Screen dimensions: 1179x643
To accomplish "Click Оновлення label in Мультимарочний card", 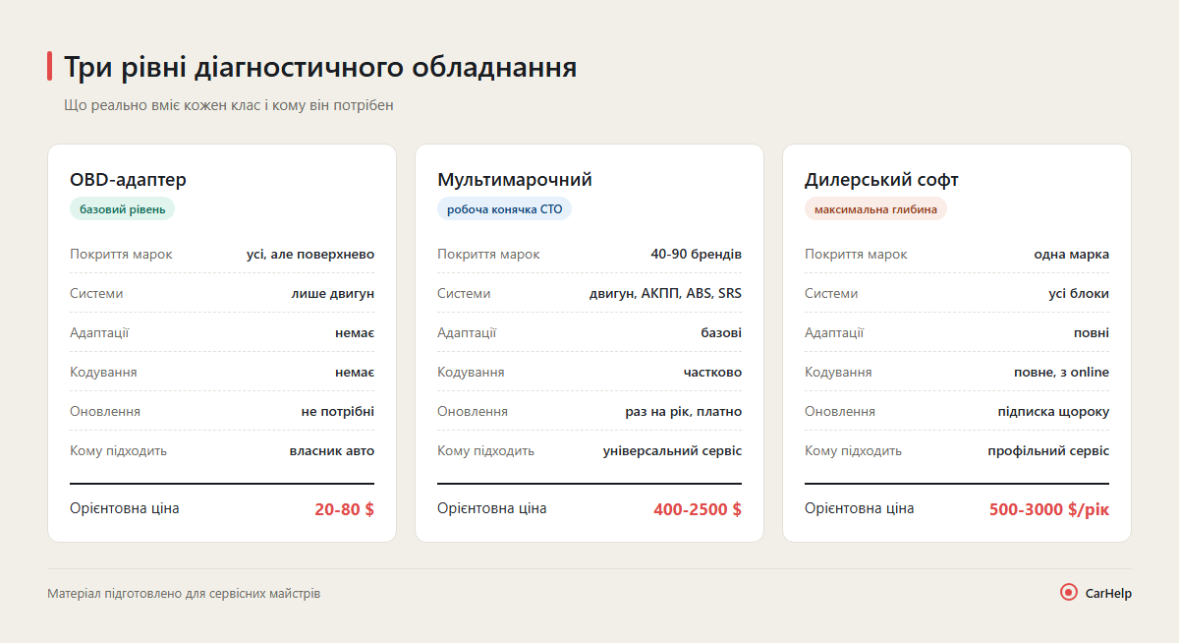I will pyautogui.click(x=473, y=411).
